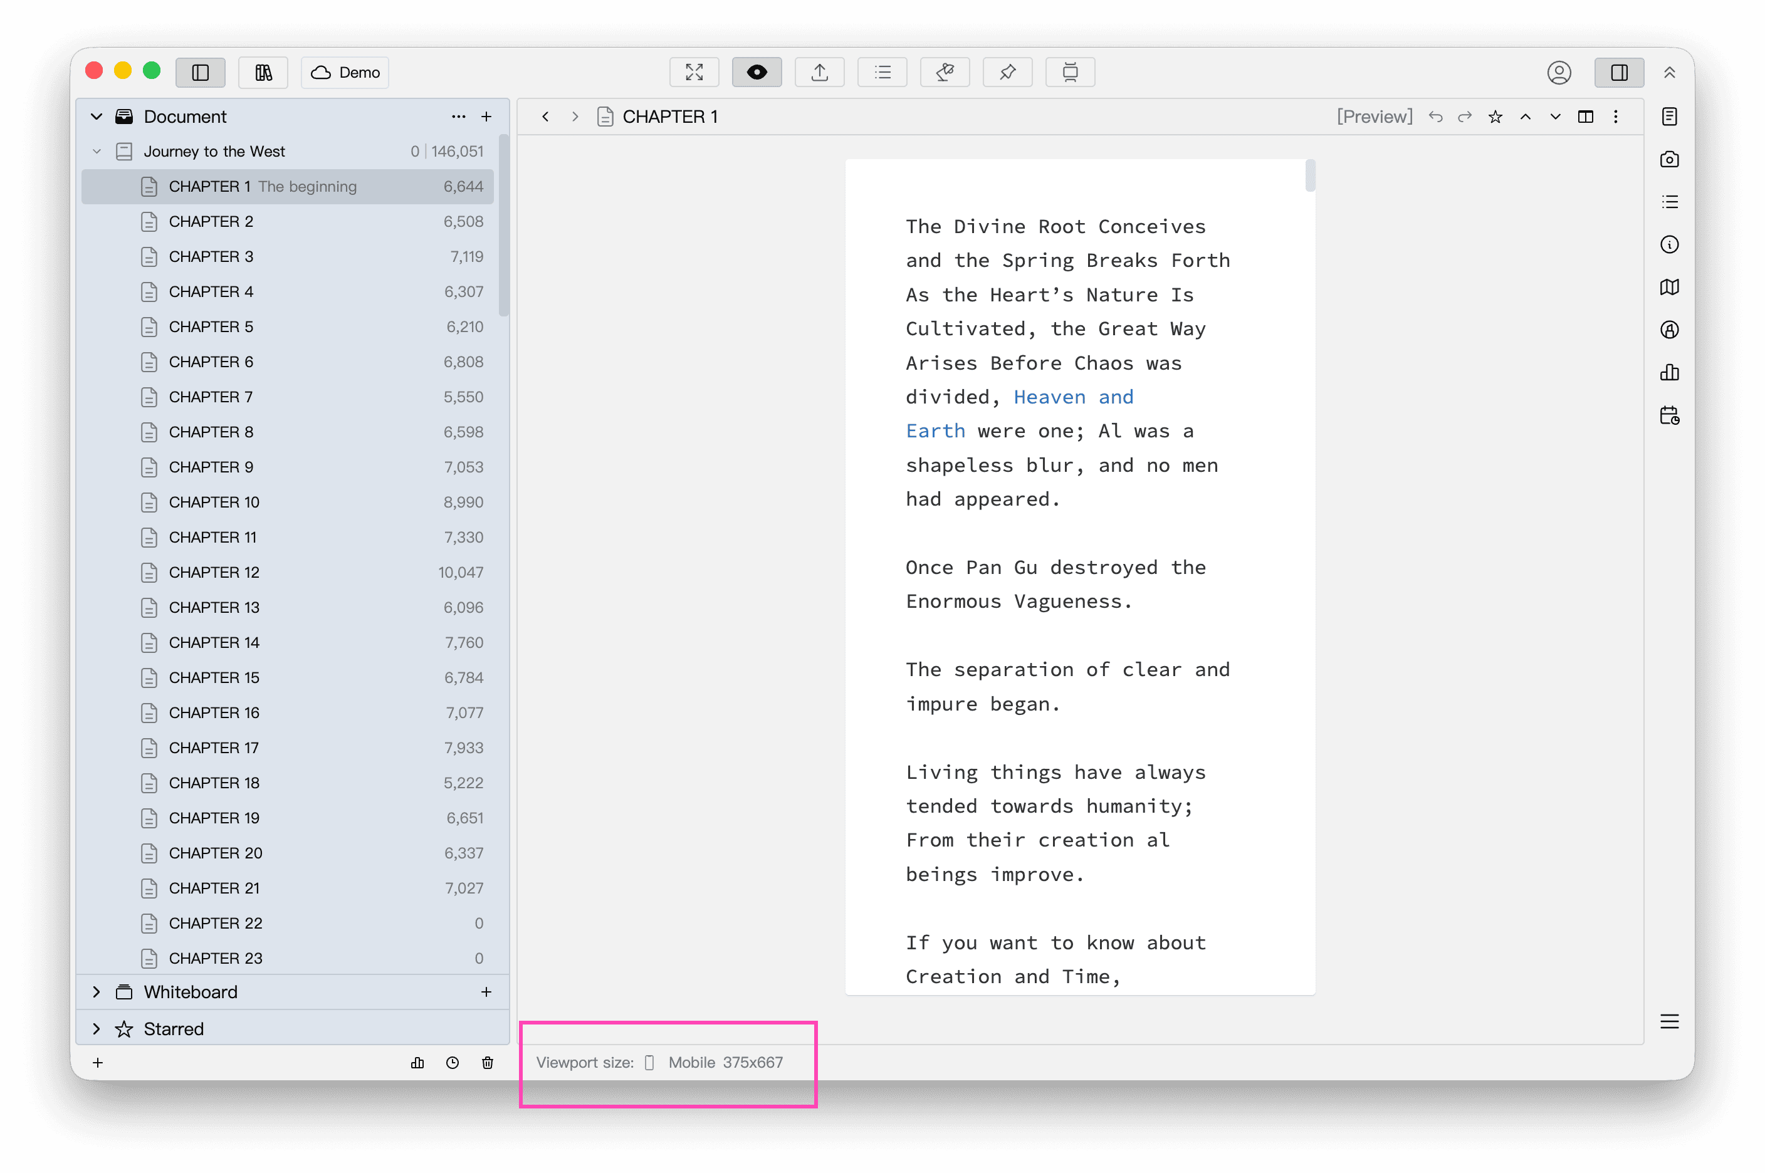
Task: Click the CHAPTER 1 editor title
Action: coord(669,117)
